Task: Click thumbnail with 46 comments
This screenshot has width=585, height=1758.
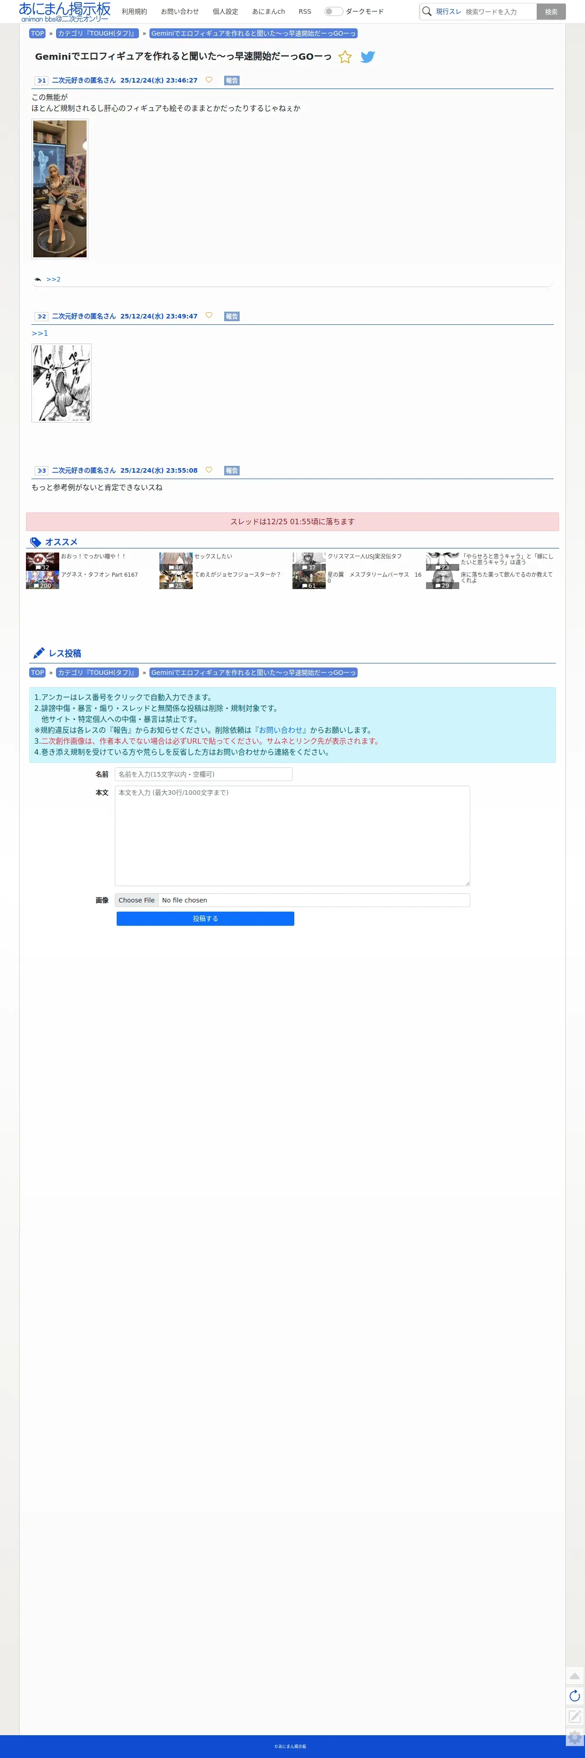Action: click(x=176, y=562)
